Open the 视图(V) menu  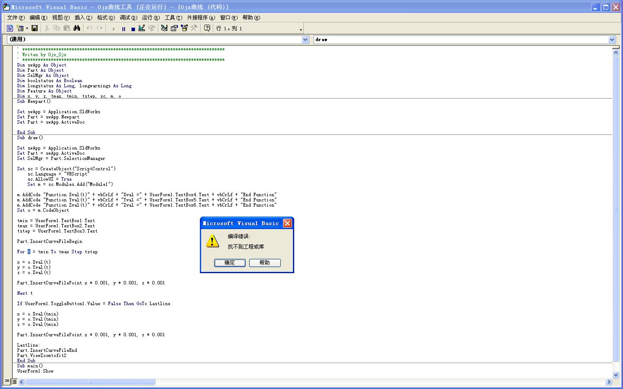click(x=61, y=18)
